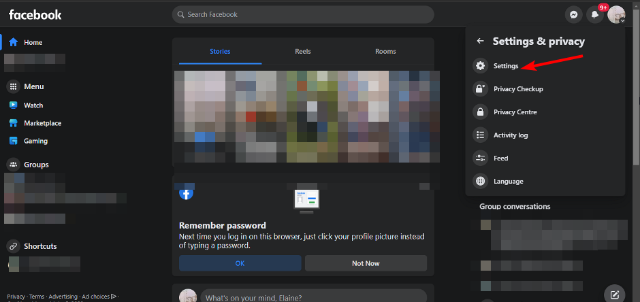Click the Group conversations heading
The image size is (640, 302).
click(515, 207)
